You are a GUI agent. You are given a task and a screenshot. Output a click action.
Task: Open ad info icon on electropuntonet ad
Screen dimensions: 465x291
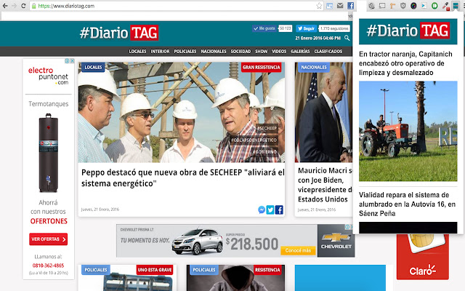67,60
